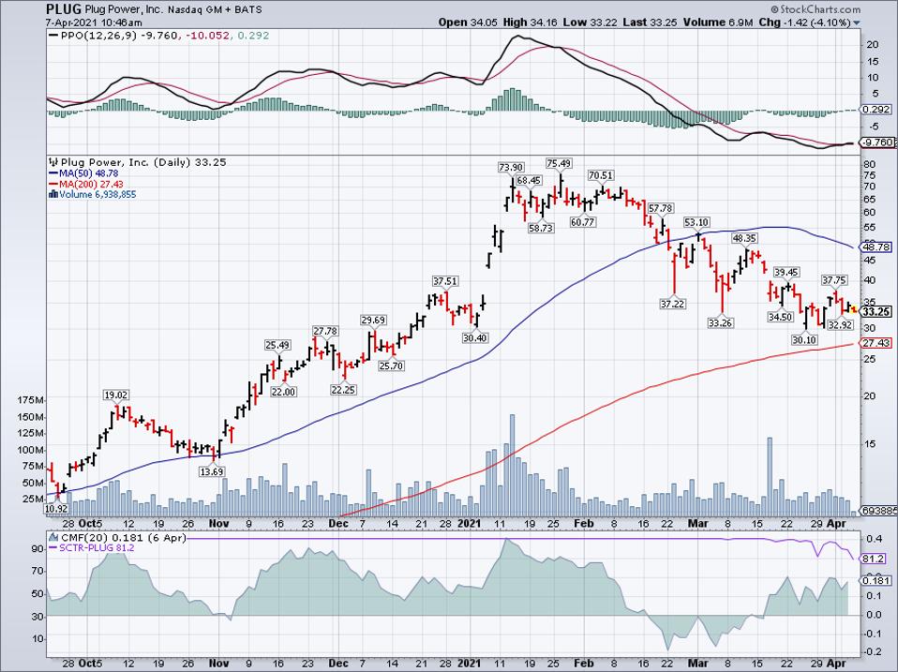898x672 pixels.
Task: Click the 'Low 33.22' value
Action: point(590,22)
